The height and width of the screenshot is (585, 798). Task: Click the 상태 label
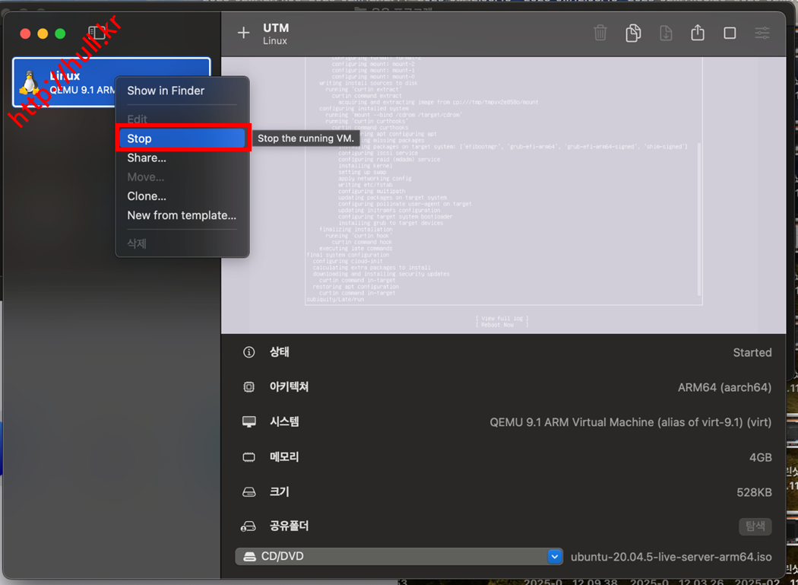click(x=280, y=352)
